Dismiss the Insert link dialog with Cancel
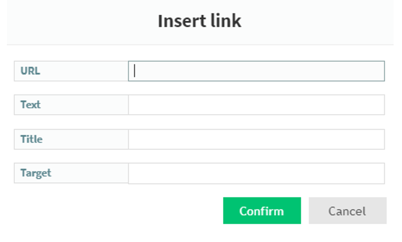402x242 pixels. [347, 211]
